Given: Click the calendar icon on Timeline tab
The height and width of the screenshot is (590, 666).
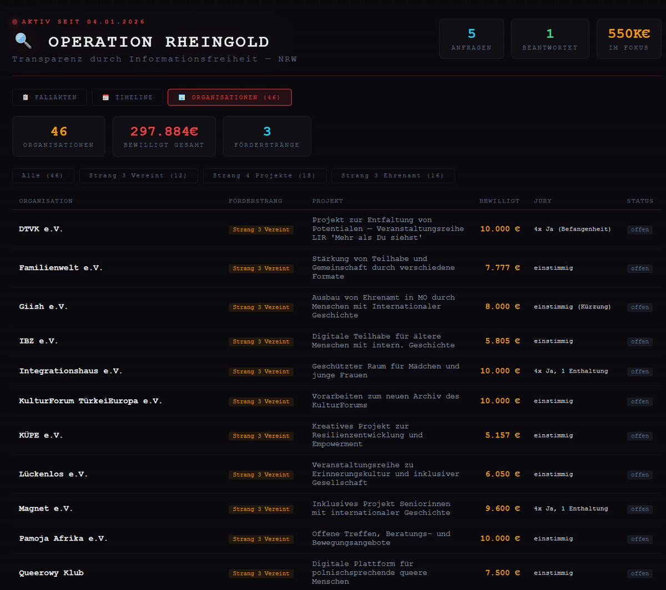Looking at the screenshot, I should (x=105, y=97).
